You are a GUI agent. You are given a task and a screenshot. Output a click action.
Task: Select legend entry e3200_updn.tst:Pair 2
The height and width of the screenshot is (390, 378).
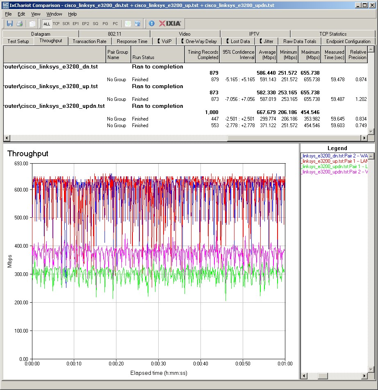(334, 172)
